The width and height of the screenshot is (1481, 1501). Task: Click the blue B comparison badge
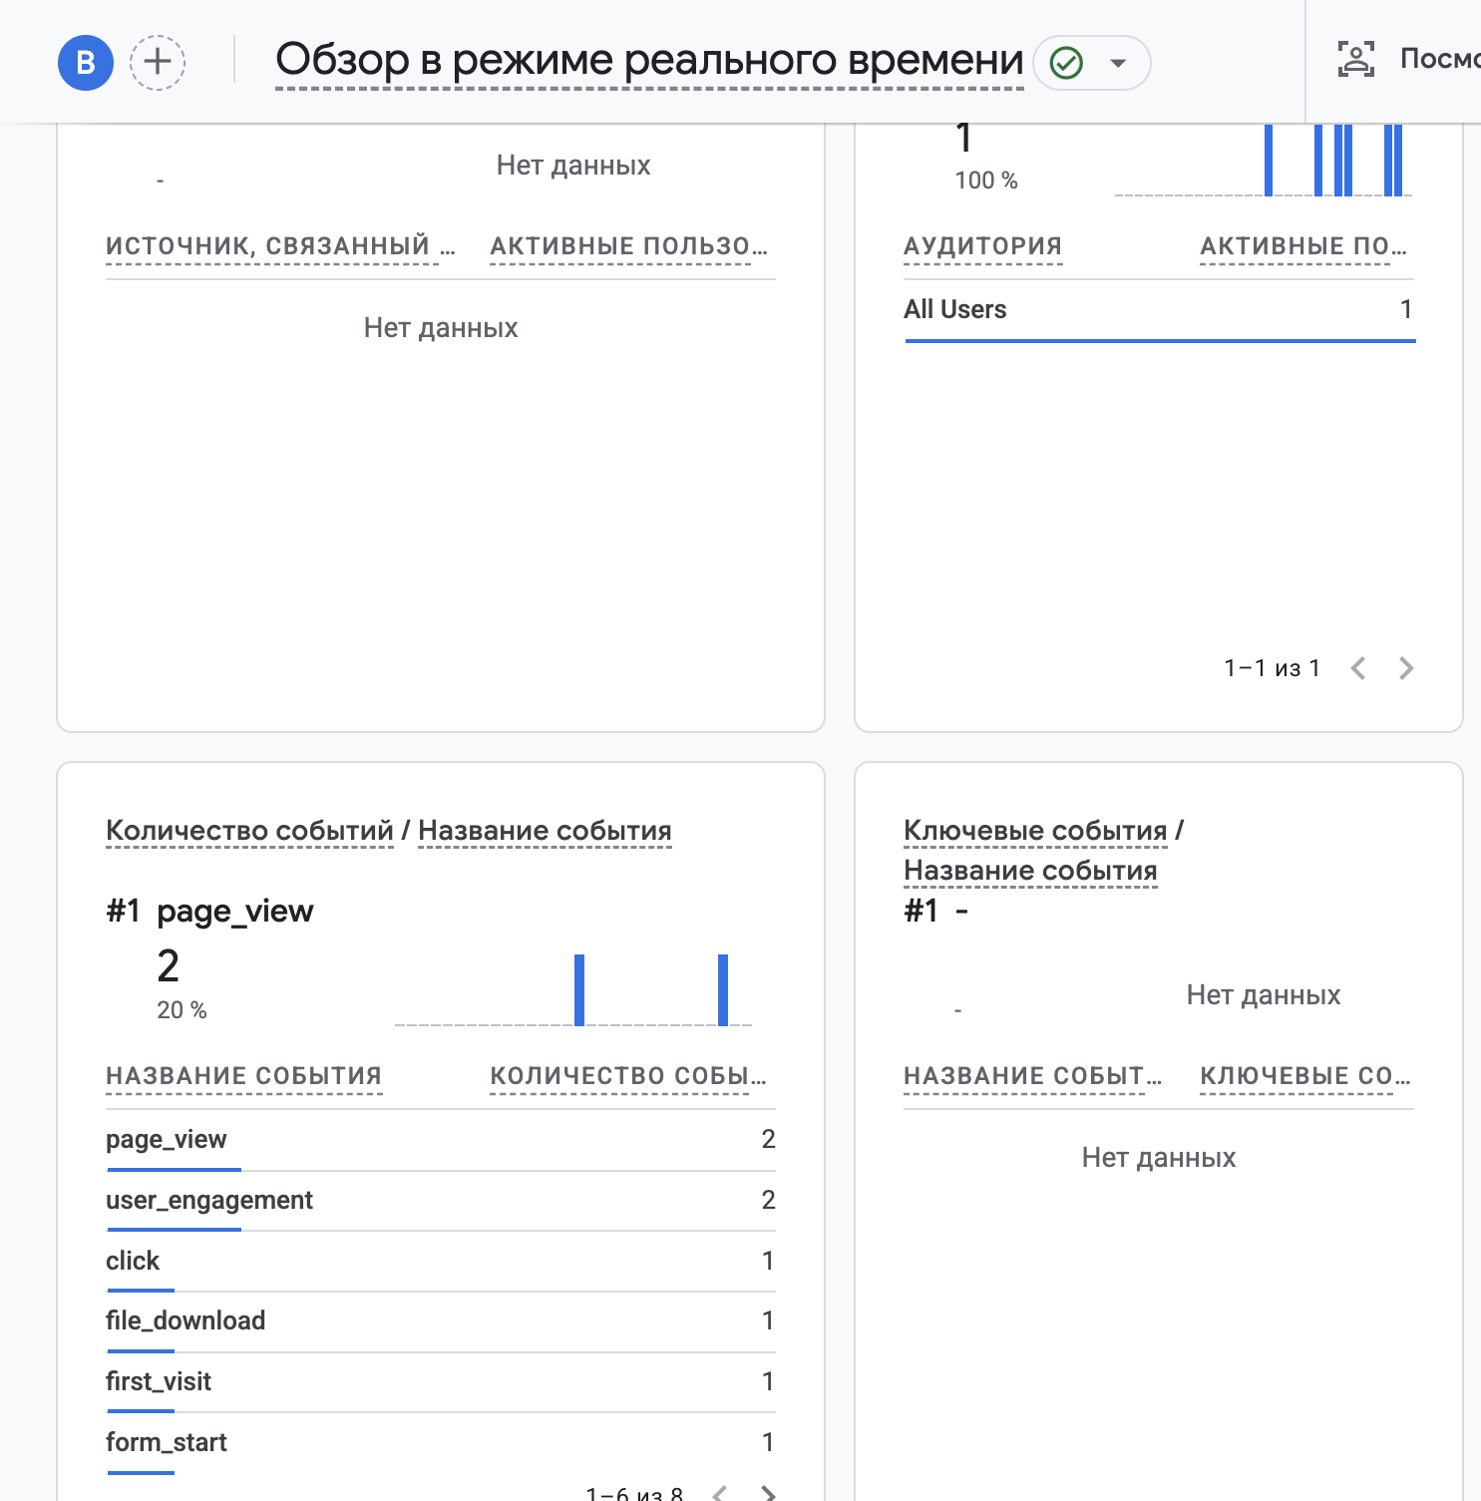[86, 63]
